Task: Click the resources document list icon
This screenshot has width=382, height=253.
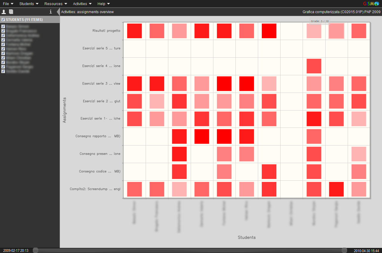Action: coord(11,12)
